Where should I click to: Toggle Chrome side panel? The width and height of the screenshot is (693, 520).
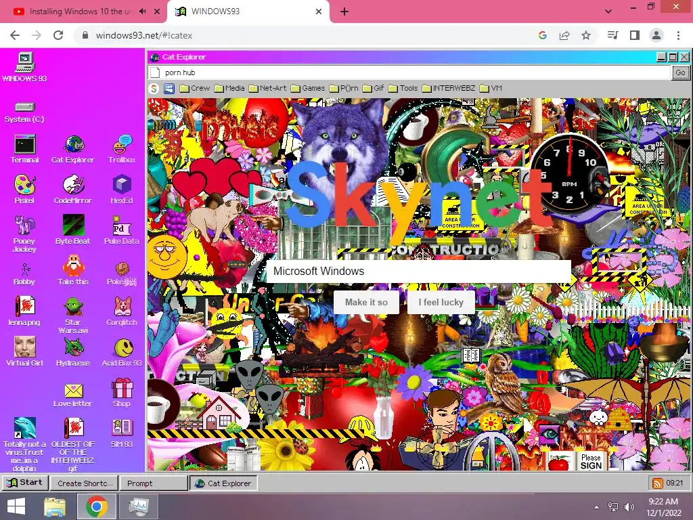tap(635, 35)
